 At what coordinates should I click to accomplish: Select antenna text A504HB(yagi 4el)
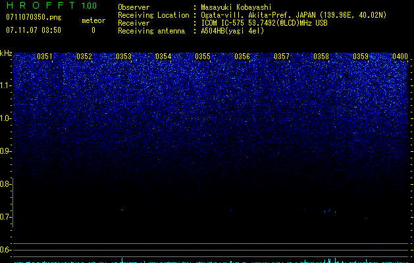pyautogui.click(x=232, y=31)
